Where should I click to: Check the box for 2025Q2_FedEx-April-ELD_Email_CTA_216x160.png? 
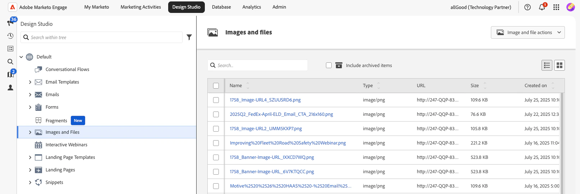click(x=216, y=114)
